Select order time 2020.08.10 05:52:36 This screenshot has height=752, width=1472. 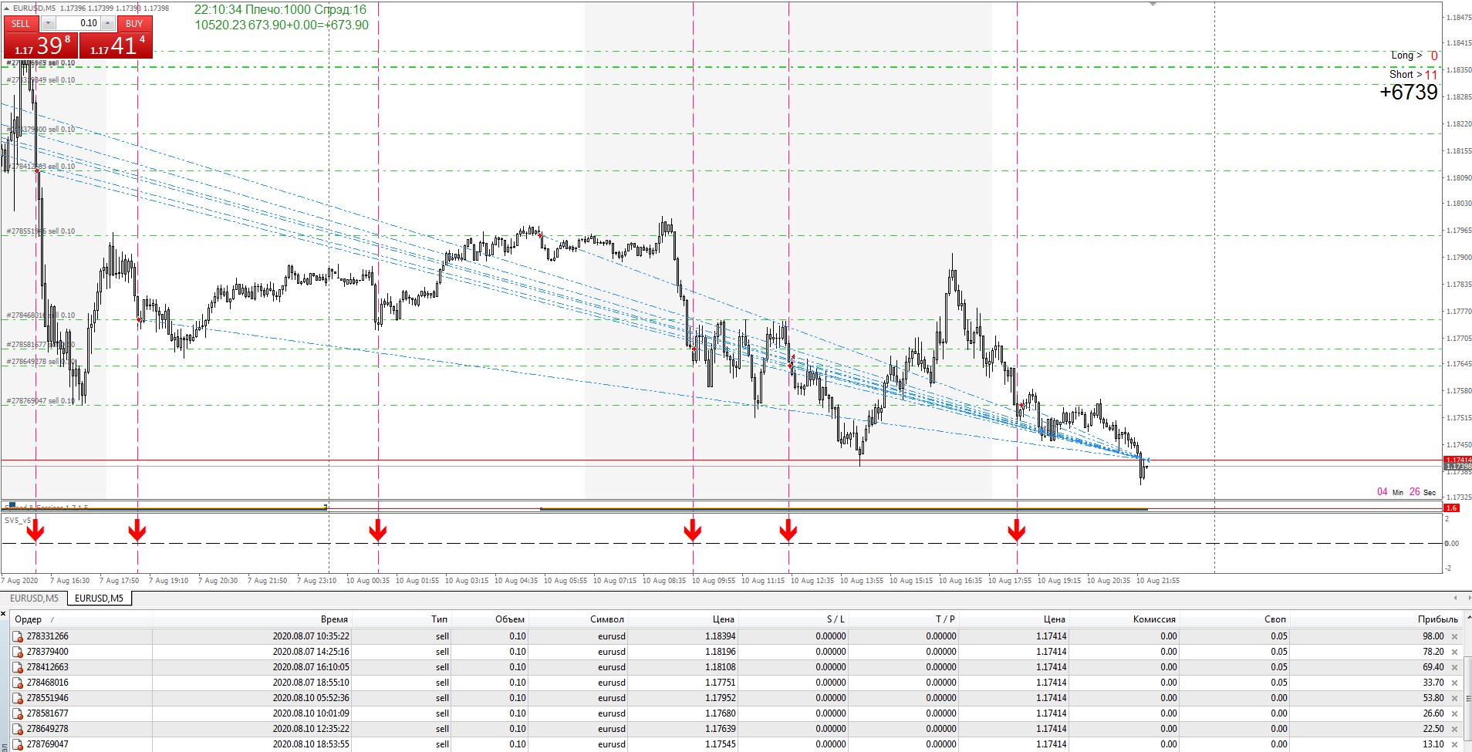click(x=311, y=698)
